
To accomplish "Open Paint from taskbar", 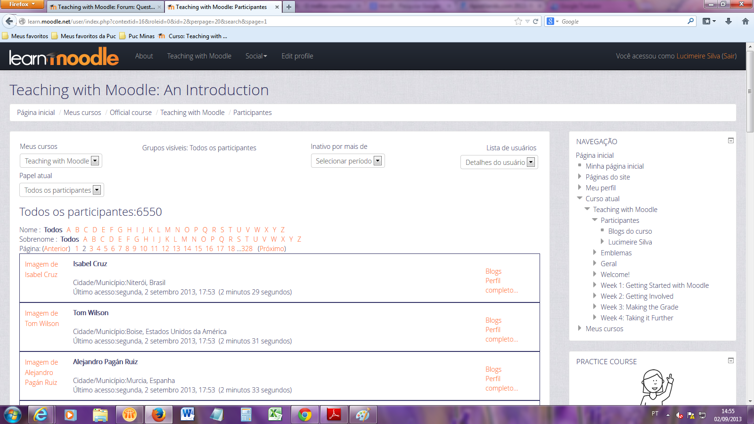I will coord(363,415).
